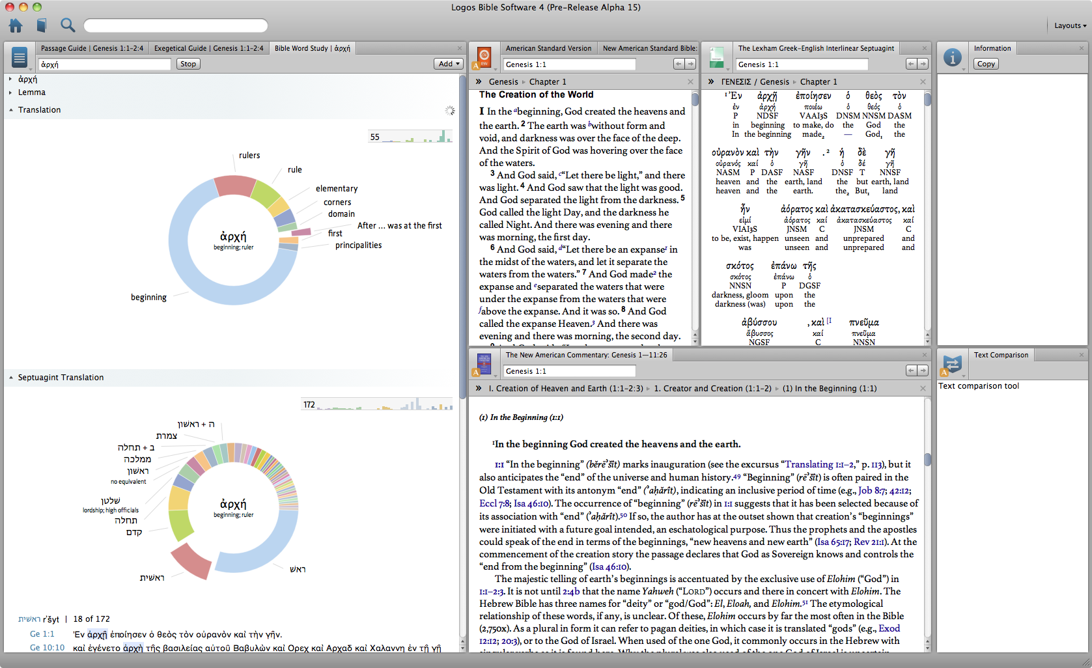Image resolution: width=1092 pixels, height=668 pixels.
Task: Follow the Isa 65:17 reference link
Action: [x=833, y=542]
